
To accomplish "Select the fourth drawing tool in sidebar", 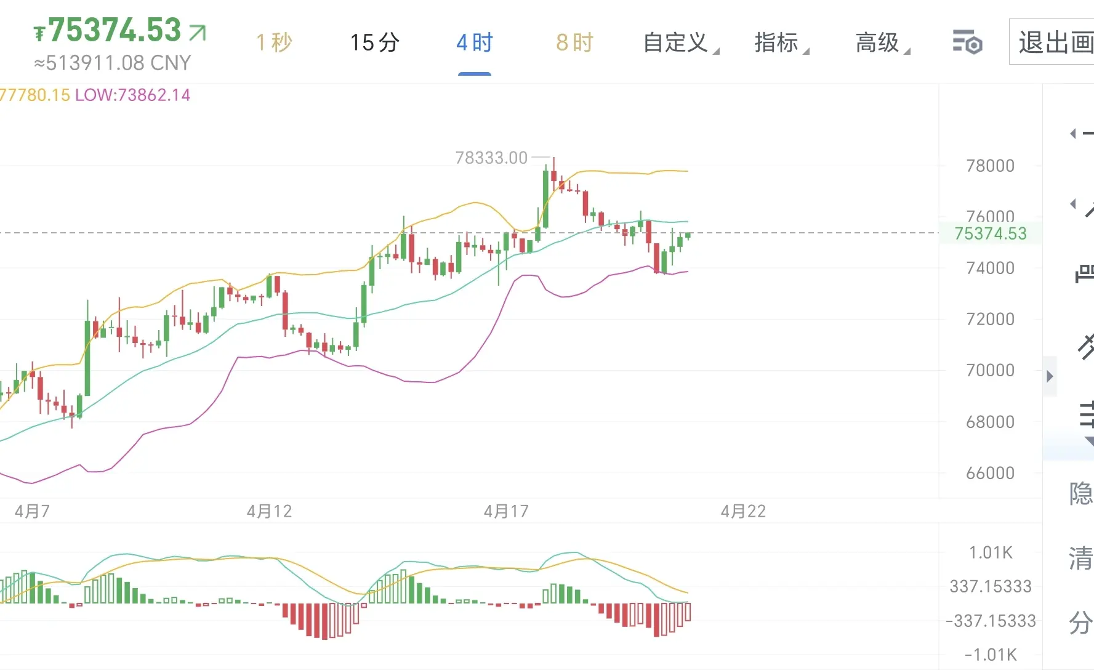I will click(x=1085, y=347).
